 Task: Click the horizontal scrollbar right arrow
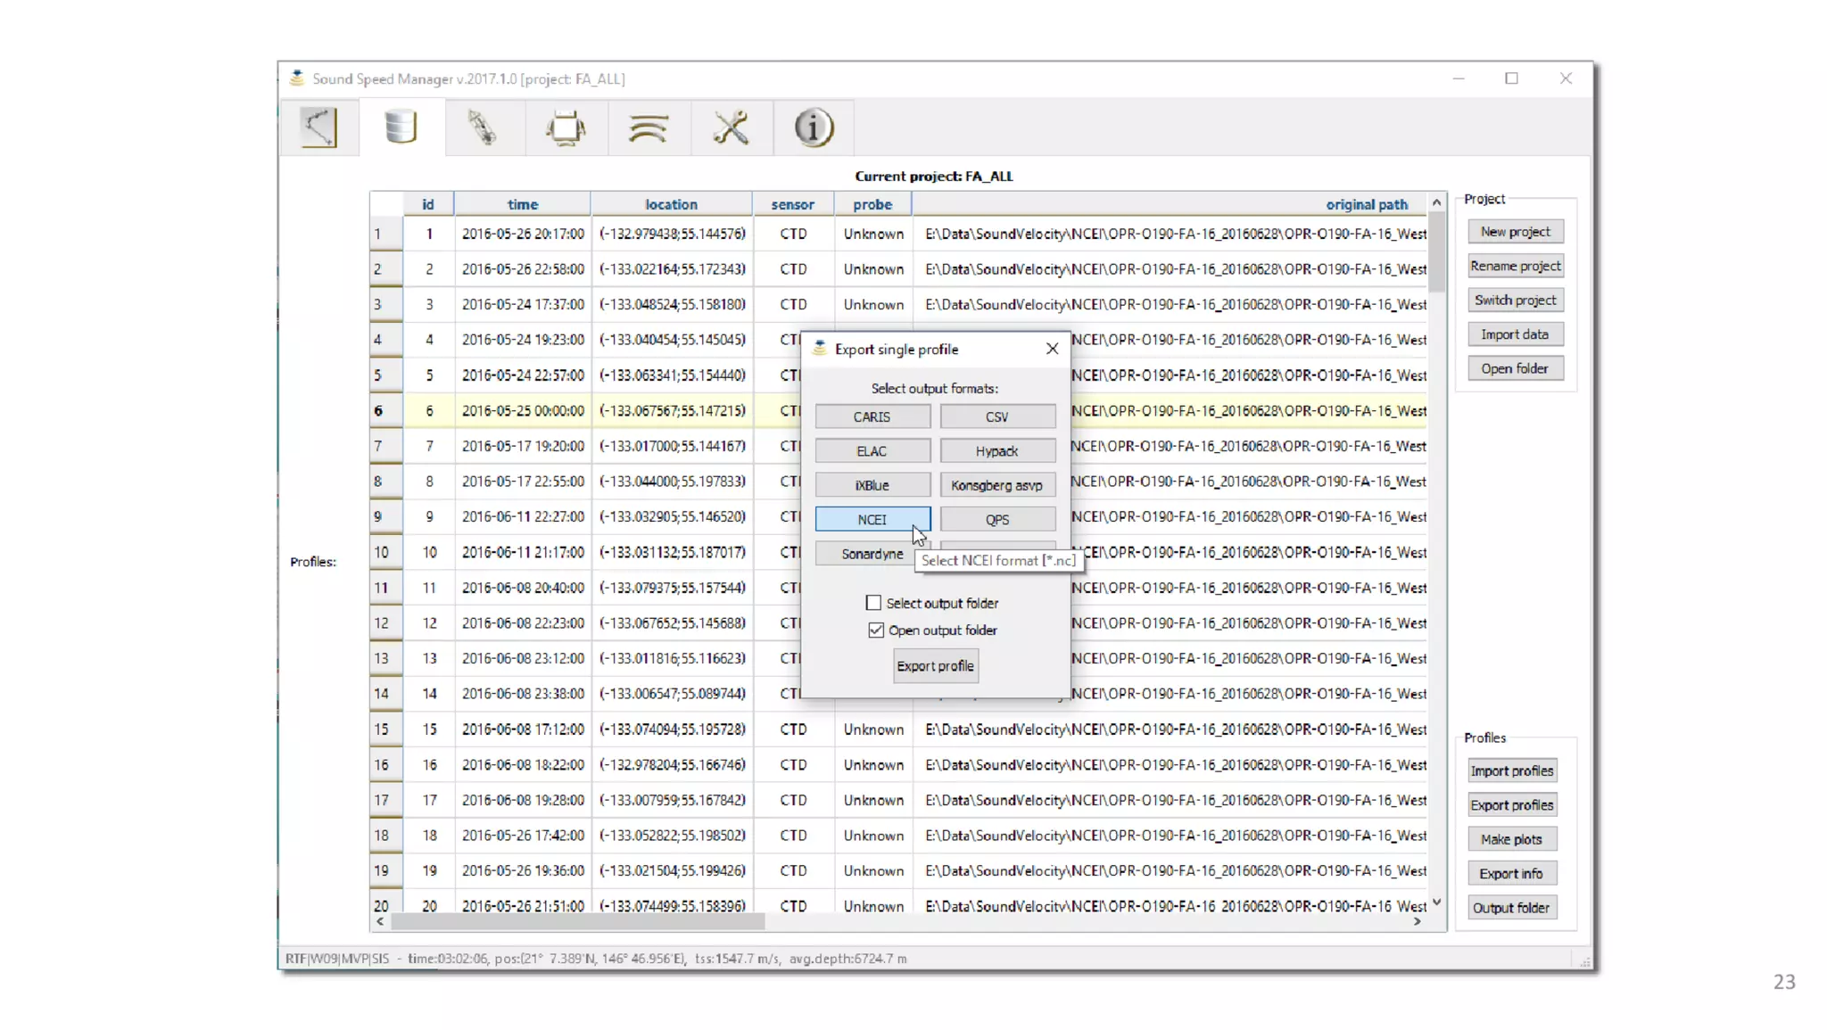[1418, 921]
